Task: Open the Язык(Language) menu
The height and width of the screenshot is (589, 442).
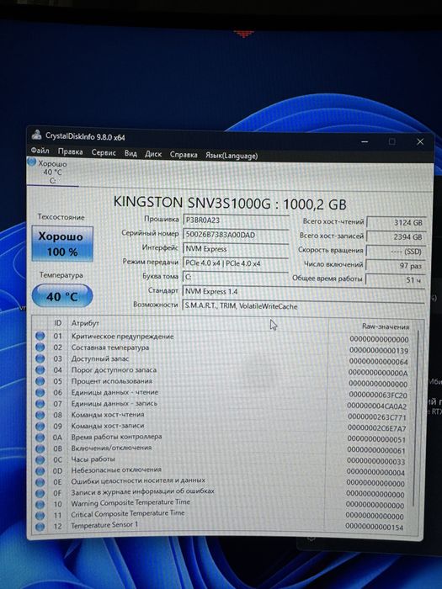Action: click(x=232, y=156)
